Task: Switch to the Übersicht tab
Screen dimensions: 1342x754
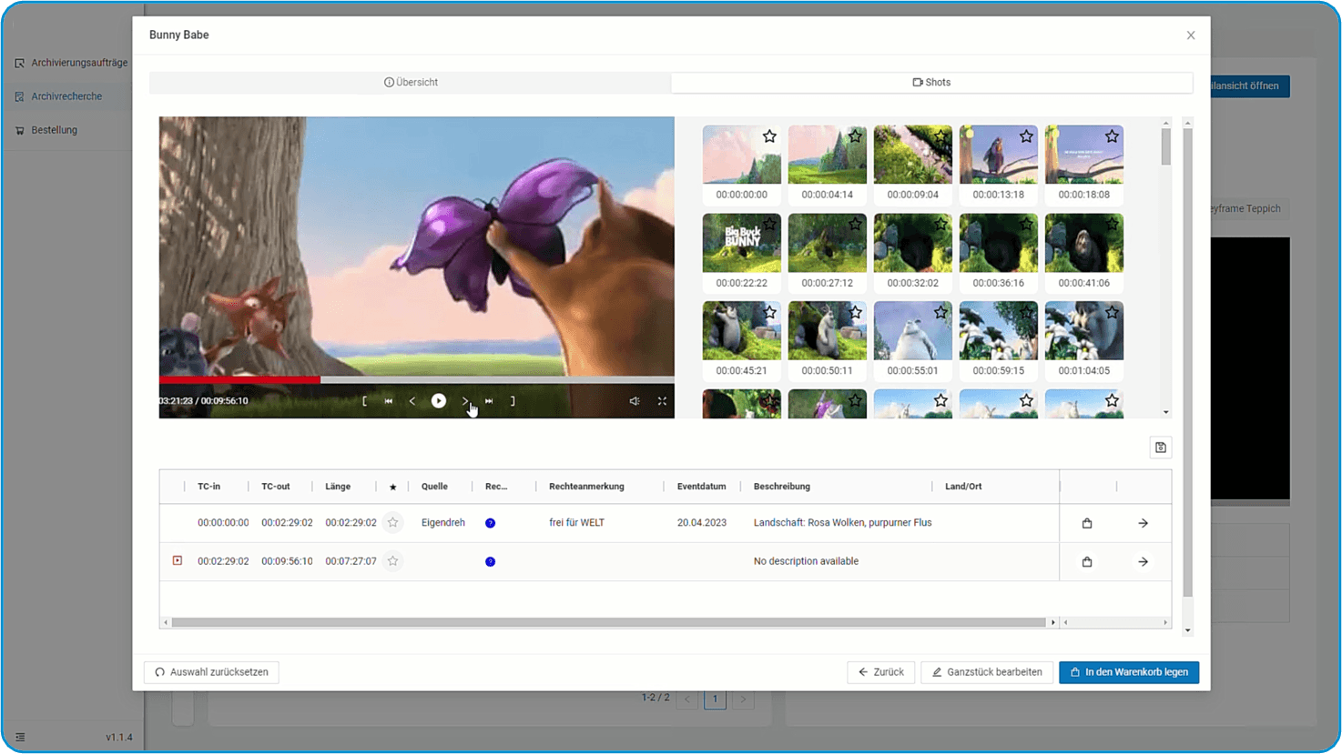Action: pos(411,83)
